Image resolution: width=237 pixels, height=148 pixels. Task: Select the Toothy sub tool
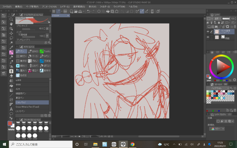point(45,51)
